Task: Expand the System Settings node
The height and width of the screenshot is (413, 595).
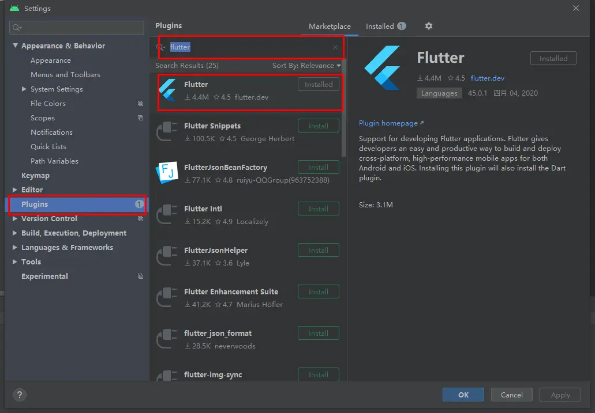Action: 24,89
